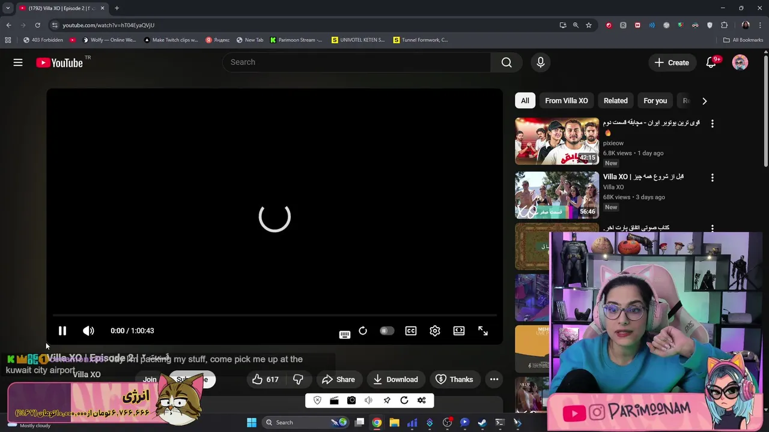Click the YouTube search input field
769x432 pixels.
pos(357,62)
